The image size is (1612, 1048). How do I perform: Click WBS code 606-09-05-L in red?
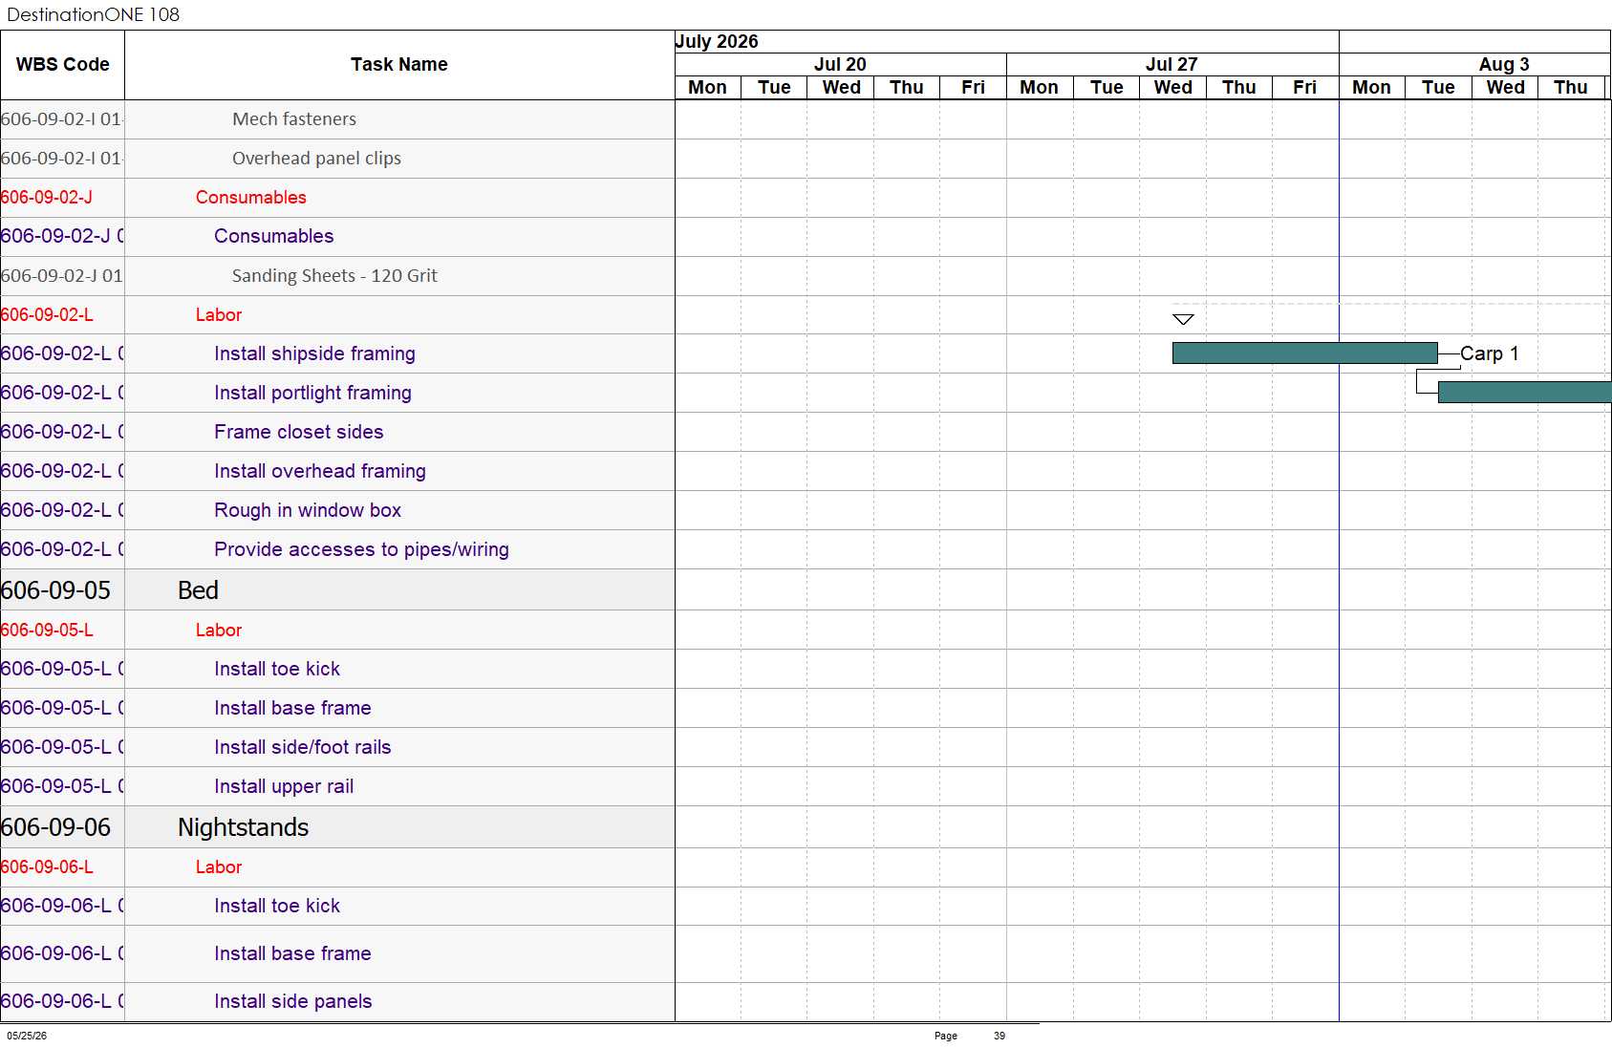47,631
